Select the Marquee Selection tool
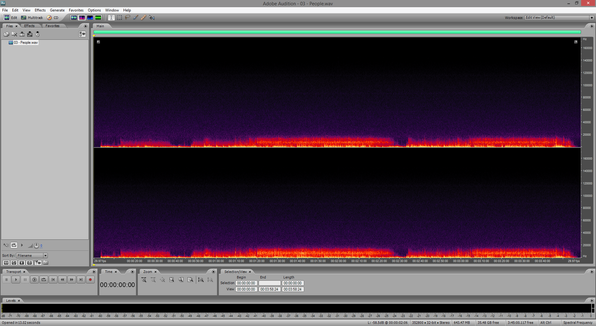The height and width of the screenshot is (326, 596). tap(119, 18)
